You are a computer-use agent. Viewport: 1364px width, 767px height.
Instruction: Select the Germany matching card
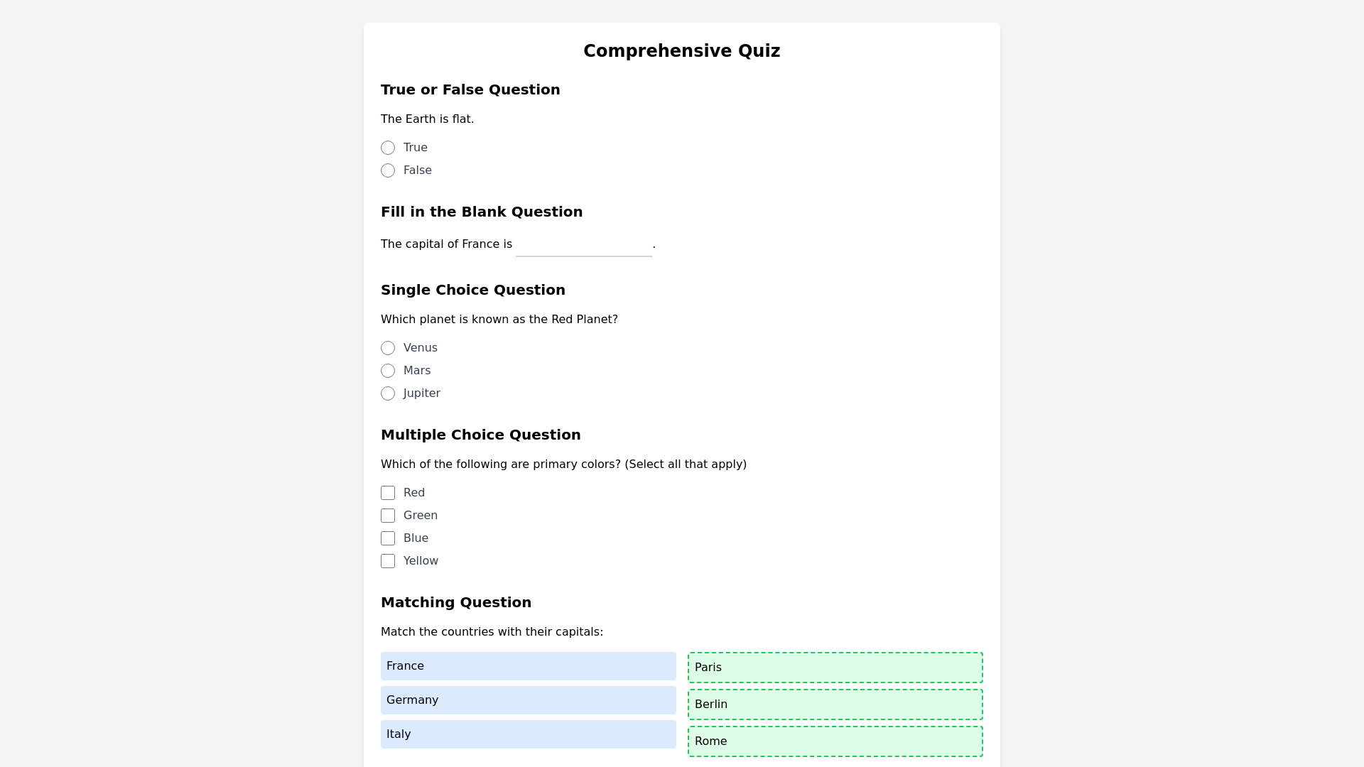pyautogui.click(x=529, y=700)
